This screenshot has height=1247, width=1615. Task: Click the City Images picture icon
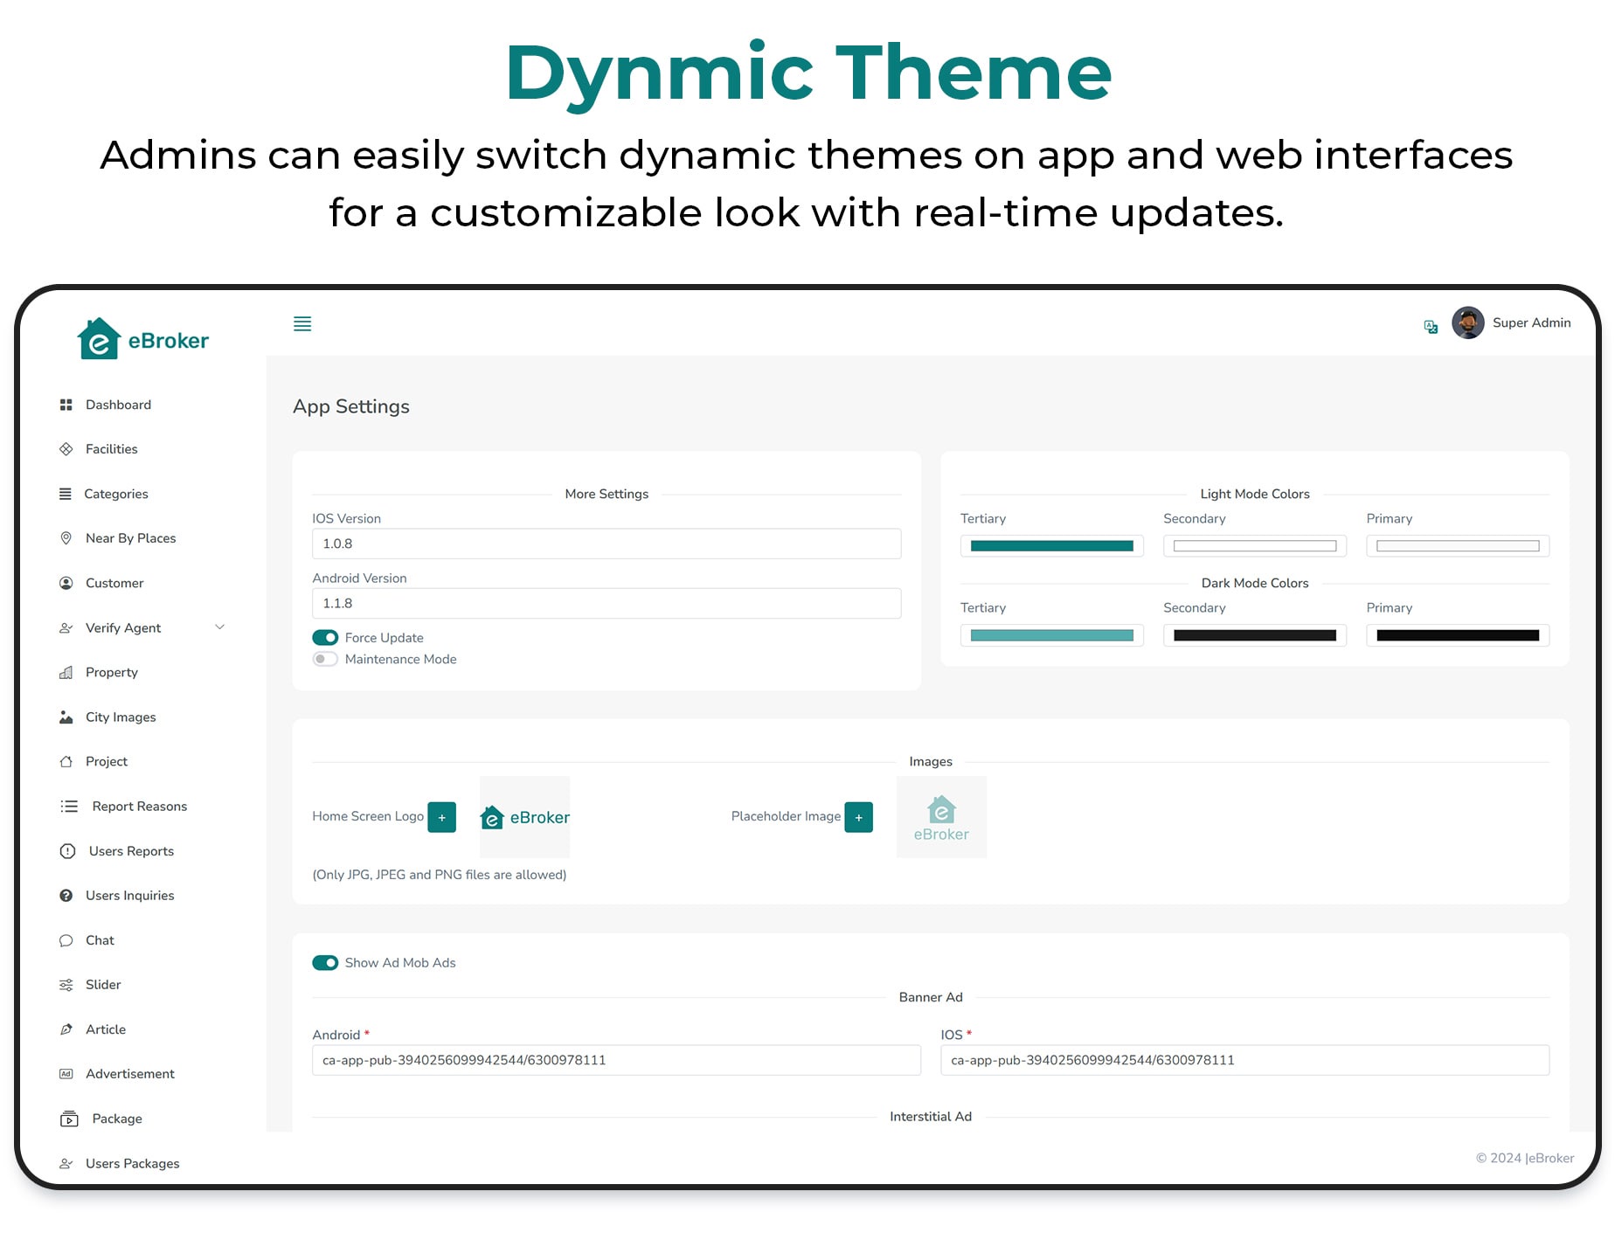[x=66, y=717]
